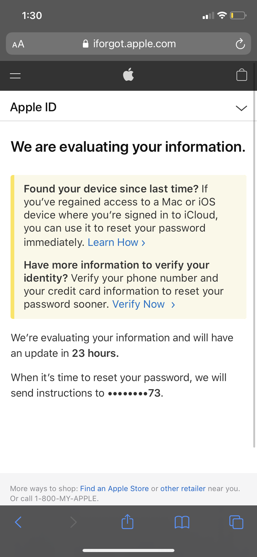
Task: Open the Safari tabs overview icon
Action: [236, 522]
